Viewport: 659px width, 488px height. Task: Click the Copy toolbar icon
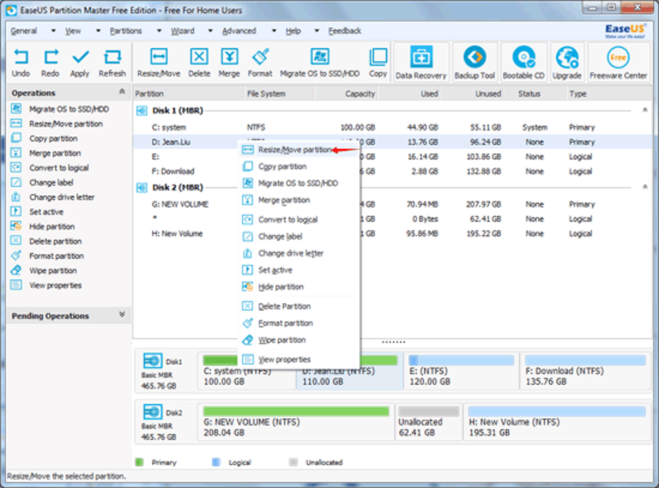[x=378, y=63]
